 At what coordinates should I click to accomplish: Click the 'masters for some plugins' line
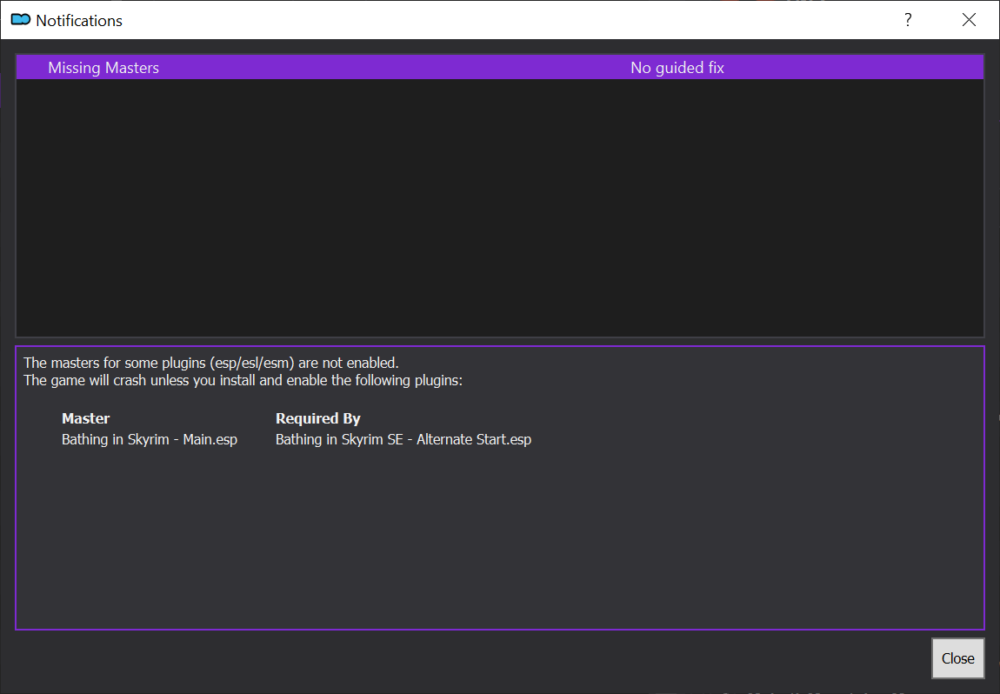point(211,363)
